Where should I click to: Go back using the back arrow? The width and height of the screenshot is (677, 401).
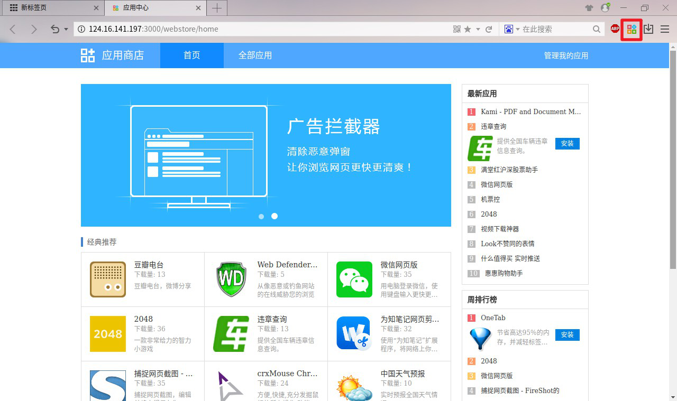(12, 29)
